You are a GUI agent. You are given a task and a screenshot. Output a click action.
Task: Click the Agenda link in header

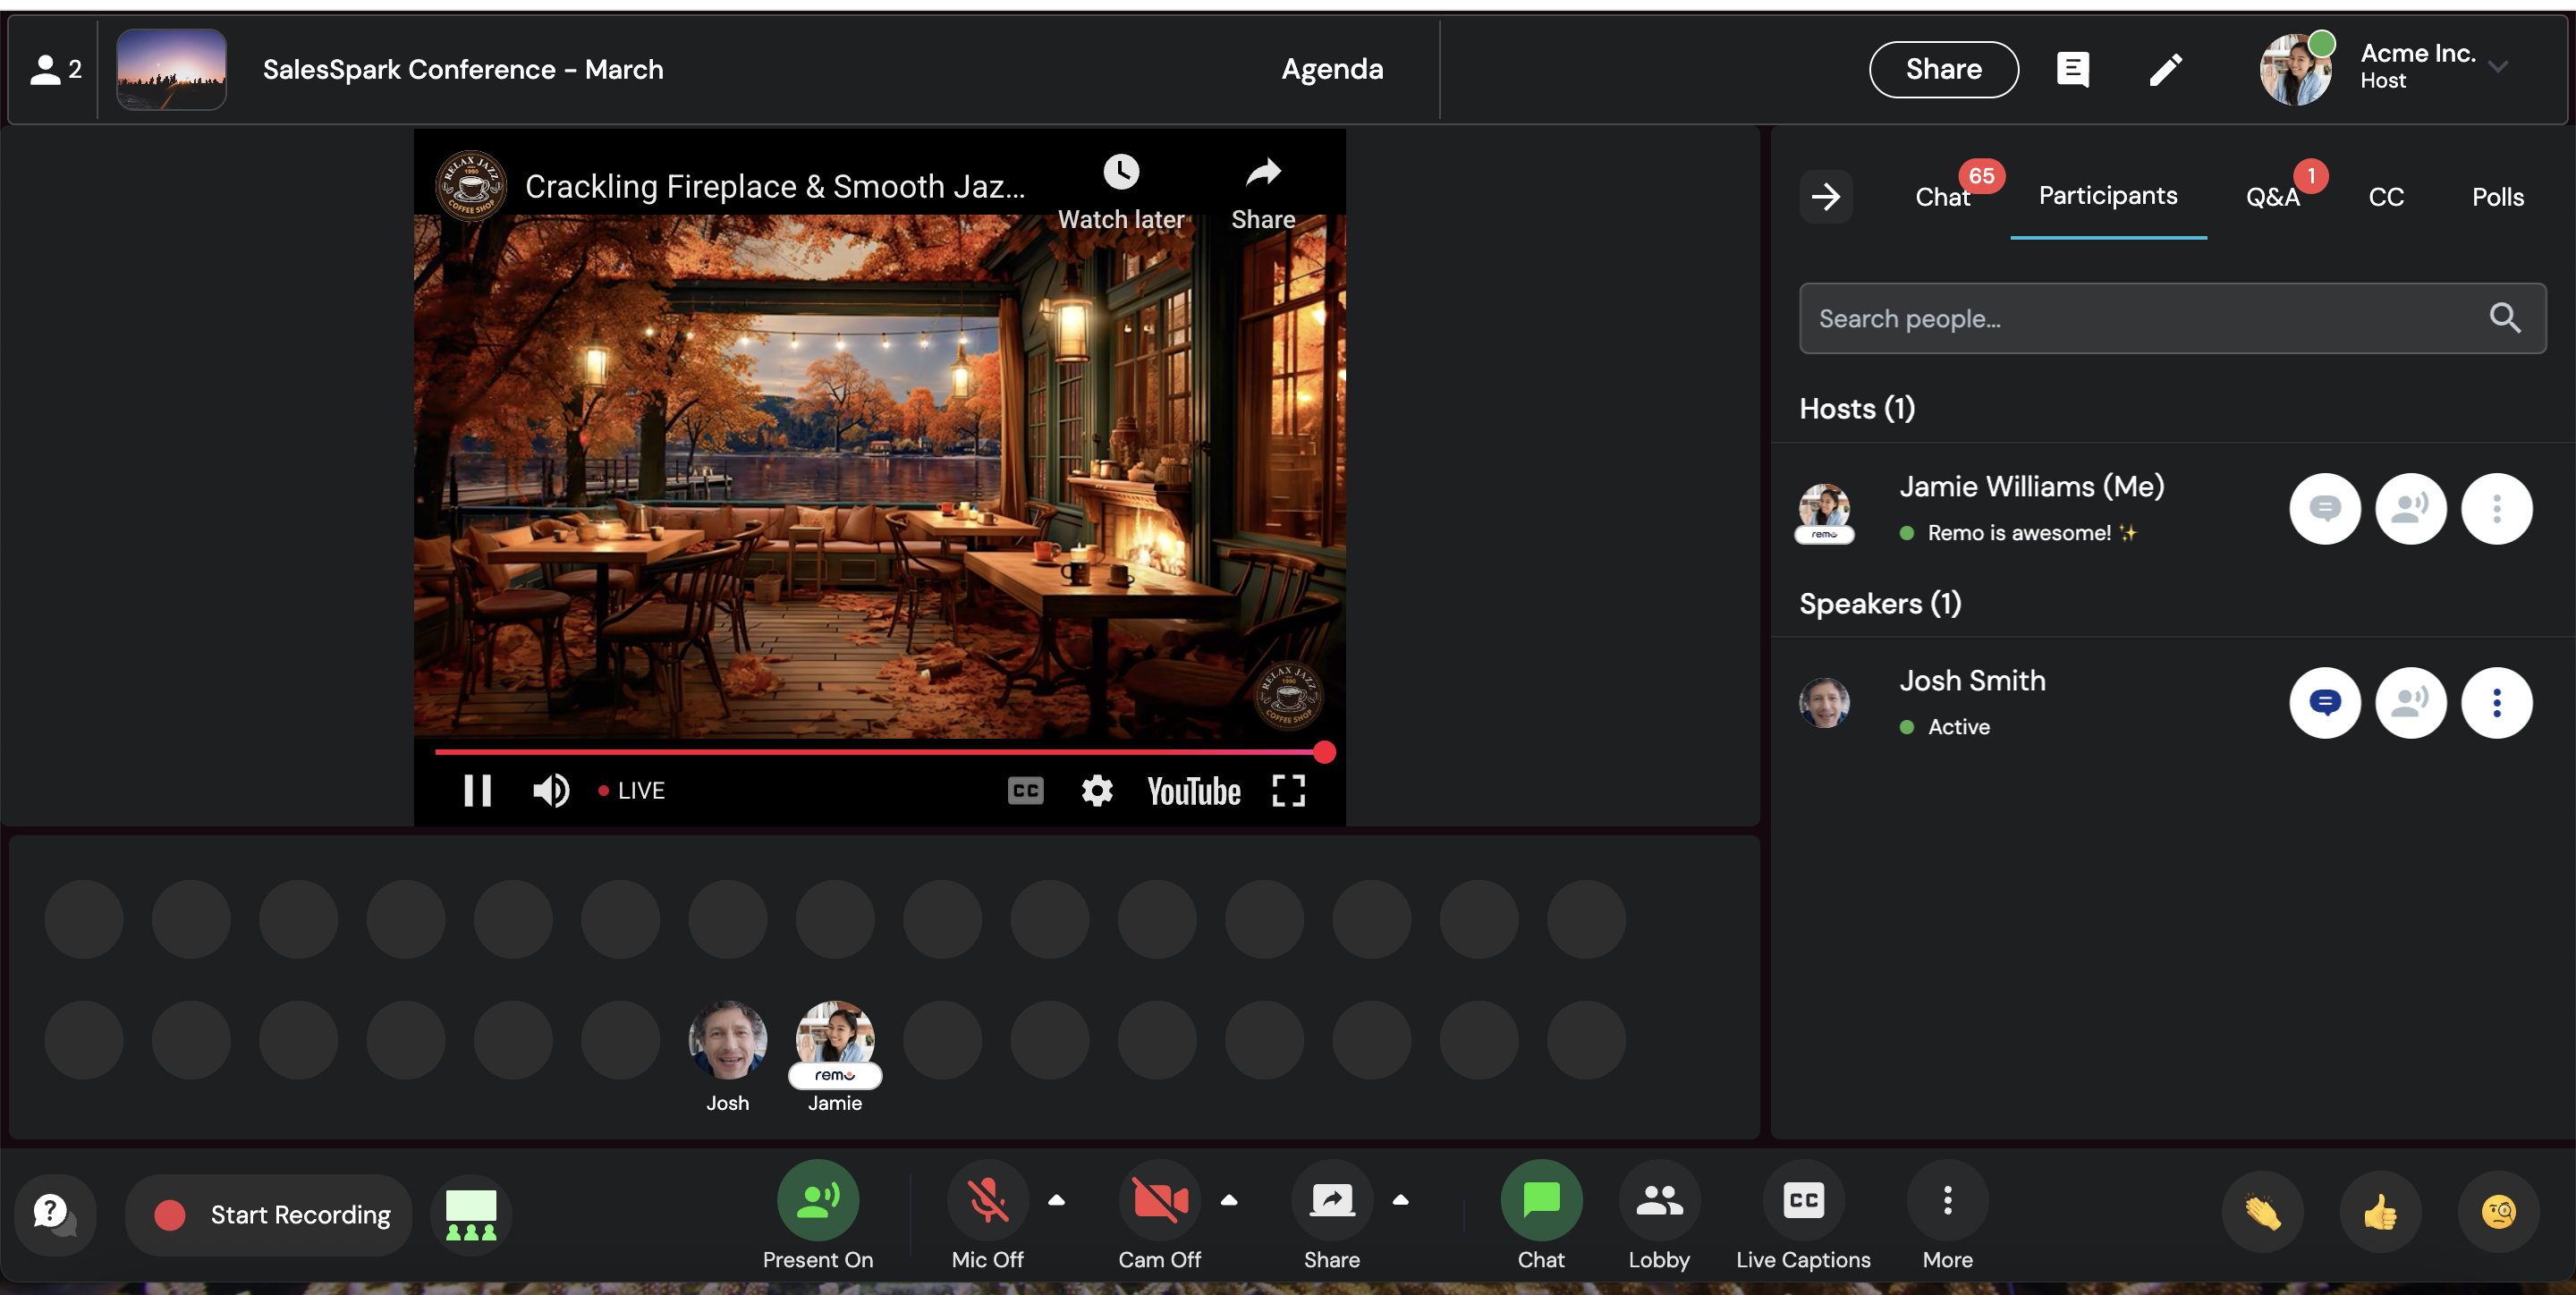point(1332,69)
